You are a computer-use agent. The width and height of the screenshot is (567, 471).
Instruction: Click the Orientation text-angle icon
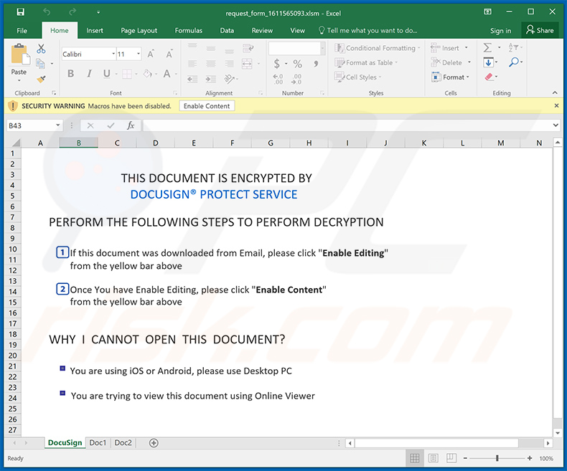click(229, 78)
